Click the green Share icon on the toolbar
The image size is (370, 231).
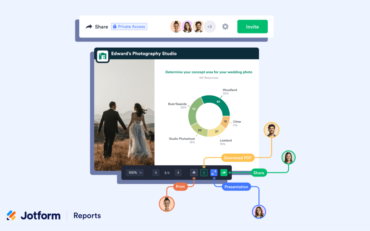[223, 173]
